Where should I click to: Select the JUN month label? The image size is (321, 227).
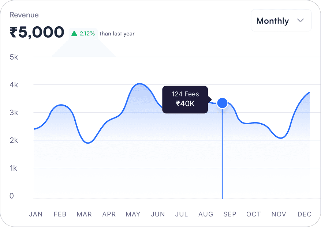158,214
